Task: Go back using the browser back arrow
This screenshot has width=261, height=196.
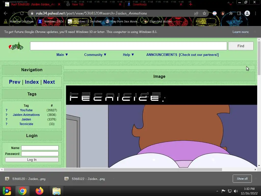Action: tap(6, 13)
